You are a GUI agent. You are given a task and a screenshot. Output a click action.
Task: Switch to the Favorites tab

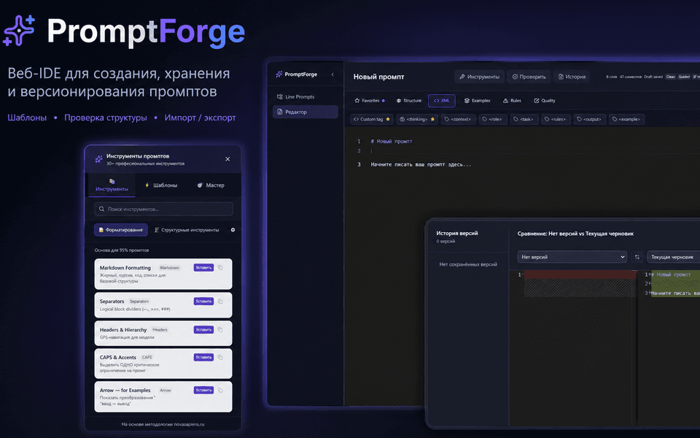click(369, 101)
